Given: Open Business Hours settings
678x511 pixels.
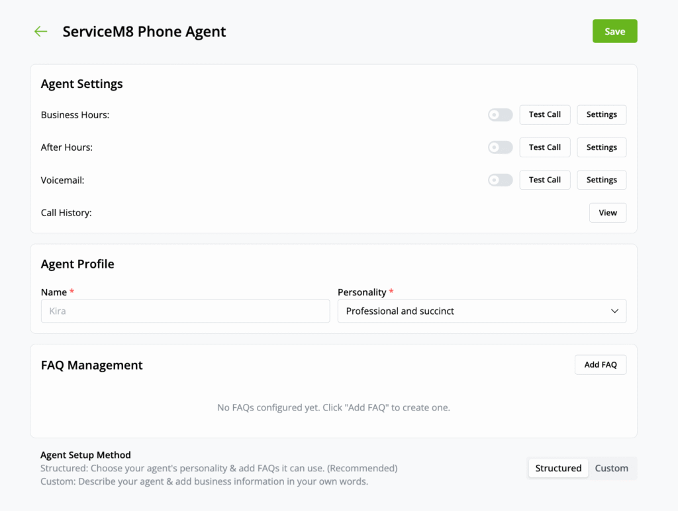Looking at the screenshot, I should pyautogui.click(x=601, y=114).
